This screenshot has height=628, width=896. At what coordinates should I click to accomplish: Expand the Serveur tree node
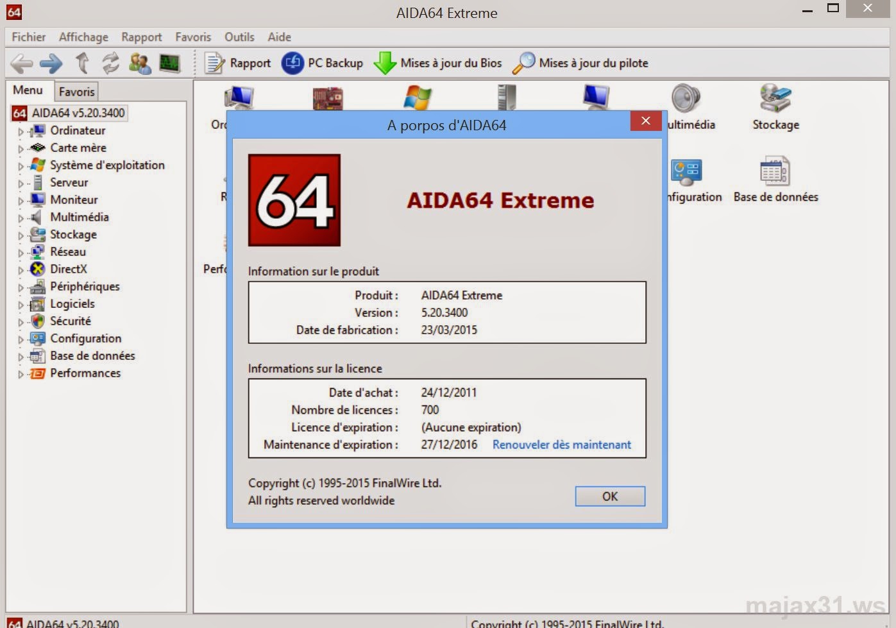pyautogui.click(x=21, y=183)
